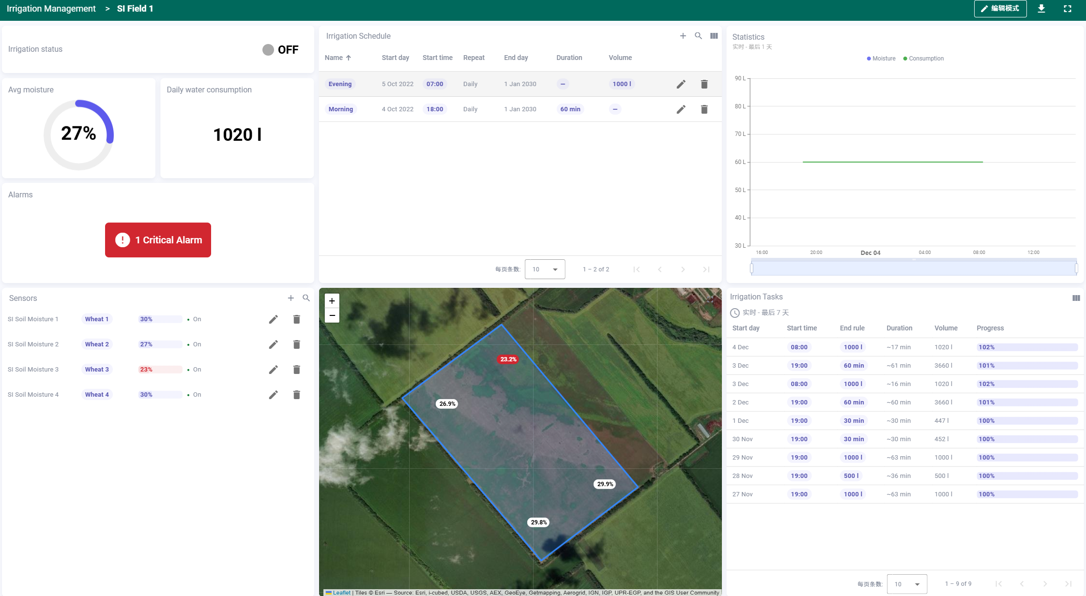This screenshot has height=596, width=1086.
Task: Click the edit mode button
Action: click(x=1000, y=9)
